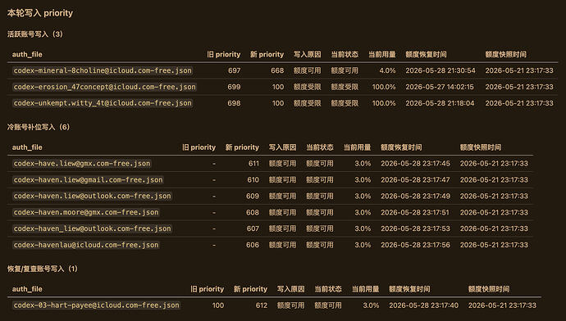Select codex-erosion_47concept@icloud.com-free.json file name

click(x=105, y=87)
